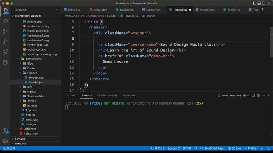Open Explorer more actions ellipsis
Viewport: 273px width, 153px height.
tap(56, 10)
